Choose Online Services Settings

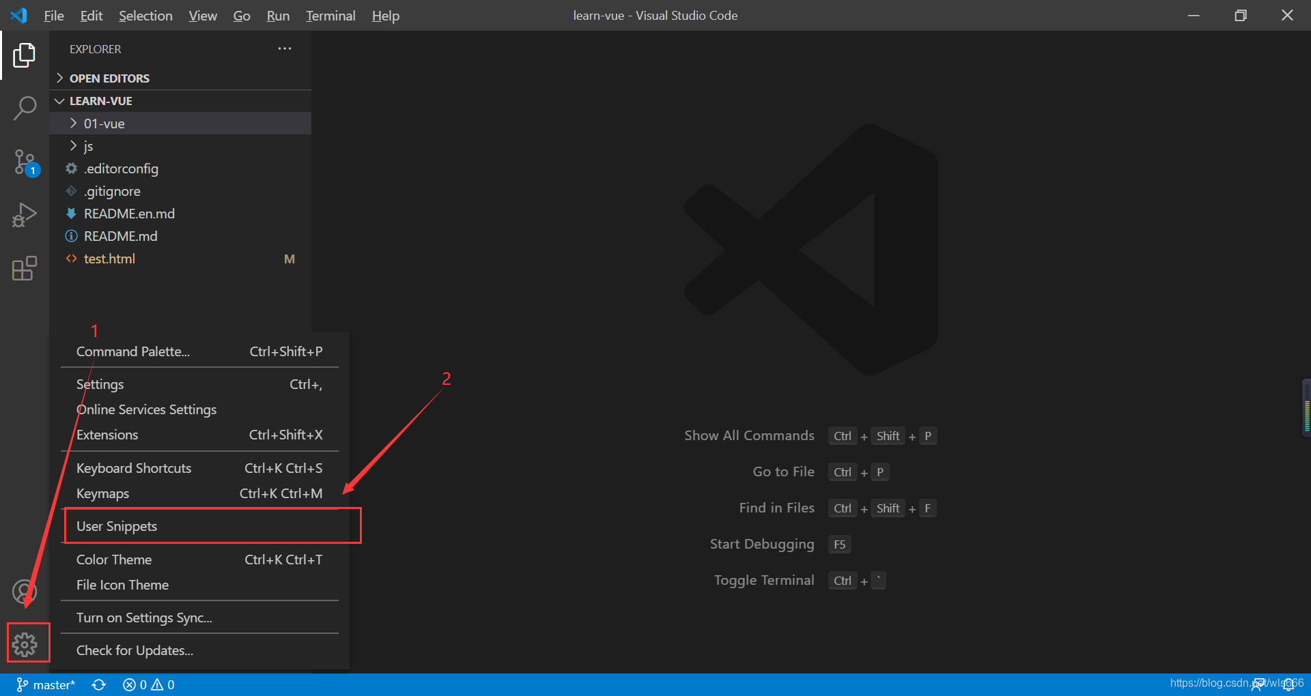pos(199,409)
